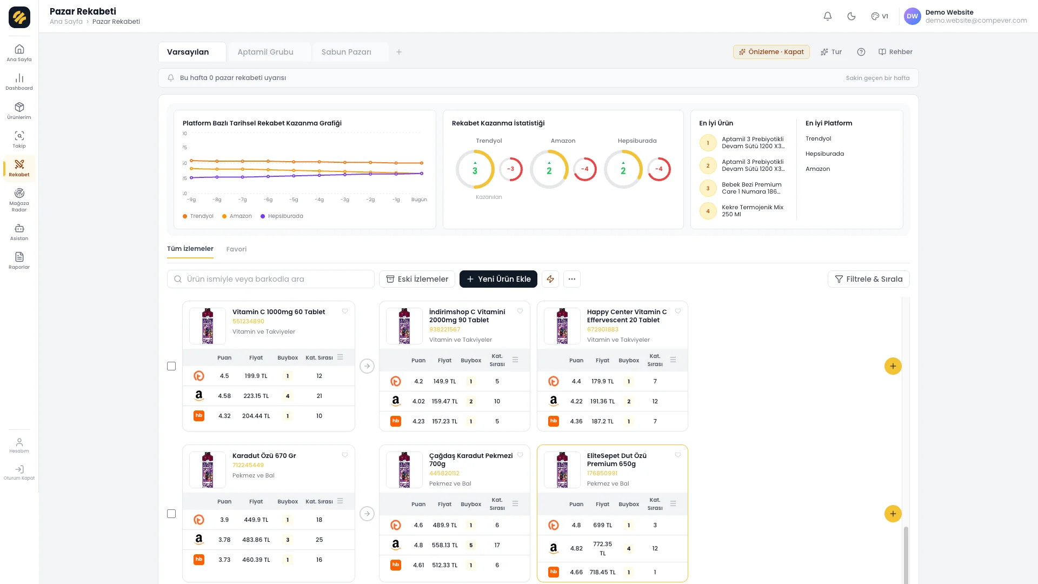Click the app logo at top left
This screenshot has width=1038, height=584.
(19, 17)
